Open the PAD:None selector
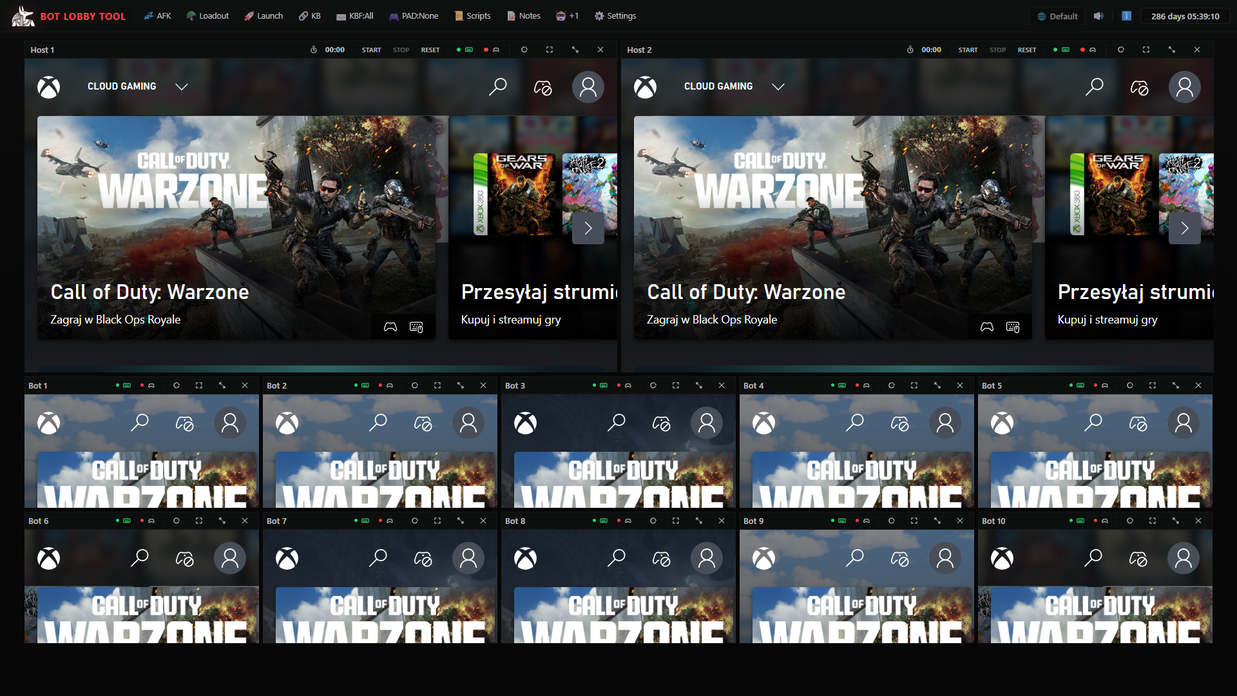Image resolution: width=1237 pixels, height=696 pixels. (x=414, y=15)
